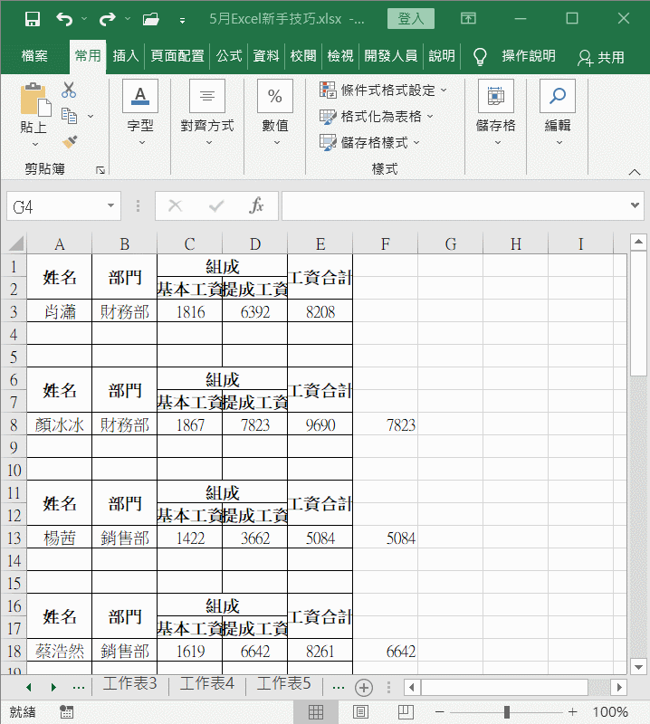Switch to Page Break Preview view
The height and width of the screenshot is (724, 650).
(x=406, y=712)
